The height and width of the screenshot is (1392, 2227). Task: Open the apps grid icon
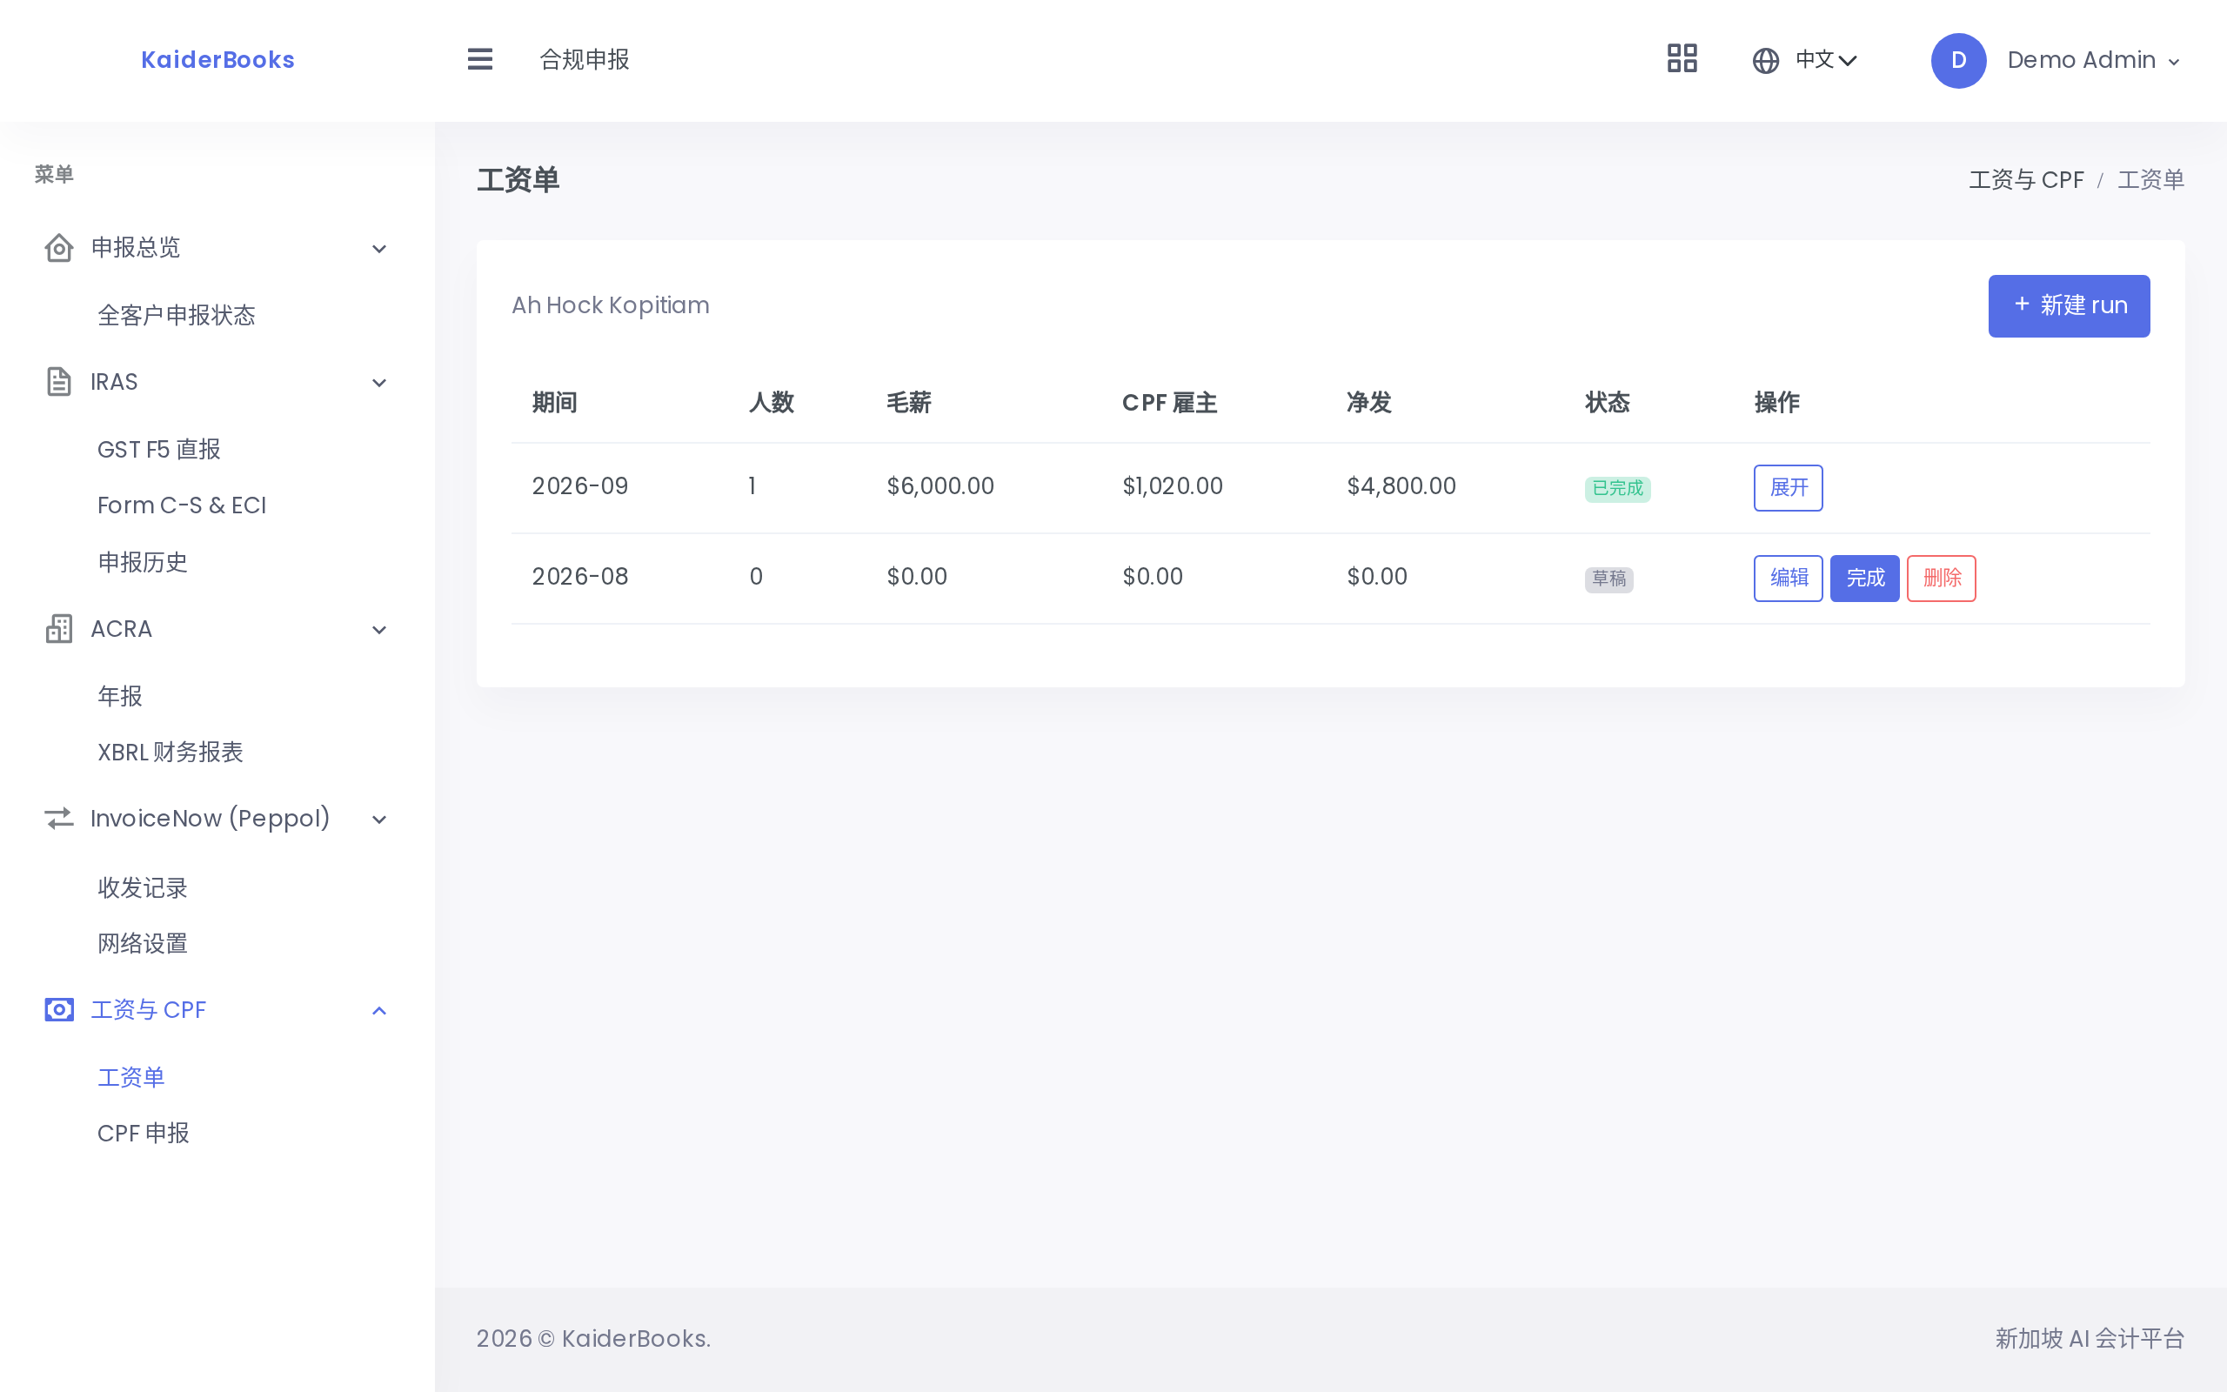[1682, 59]
